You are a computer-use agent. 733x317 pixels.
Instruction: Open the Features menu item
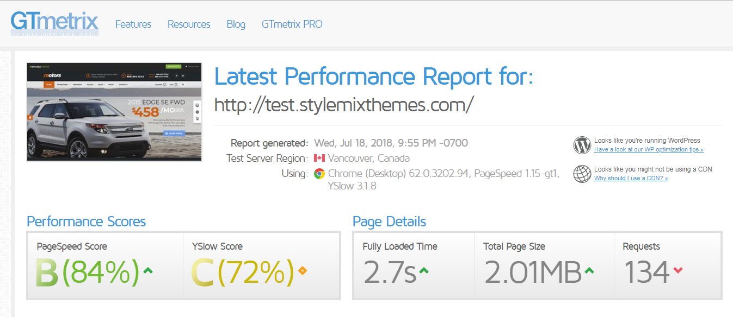pyautogui.click(x=133, y=24)
